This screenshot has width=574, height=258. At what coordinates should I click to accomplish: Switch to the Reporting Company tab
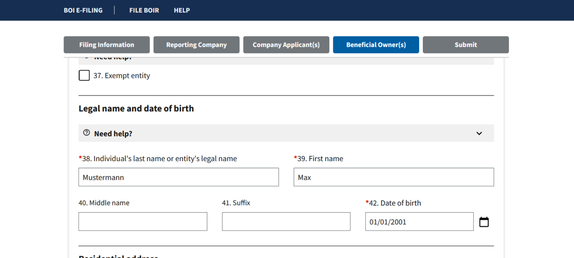pyautogui.click(x=196, y=45)
